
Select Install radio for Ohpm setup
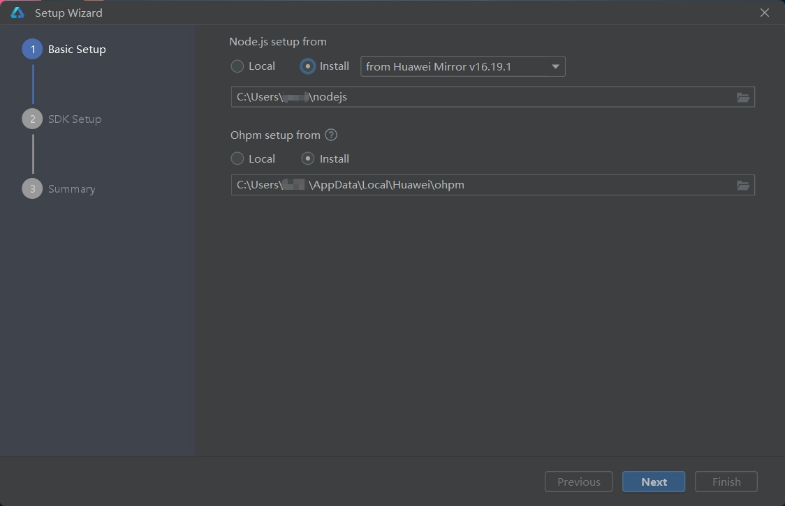point(307,159)
